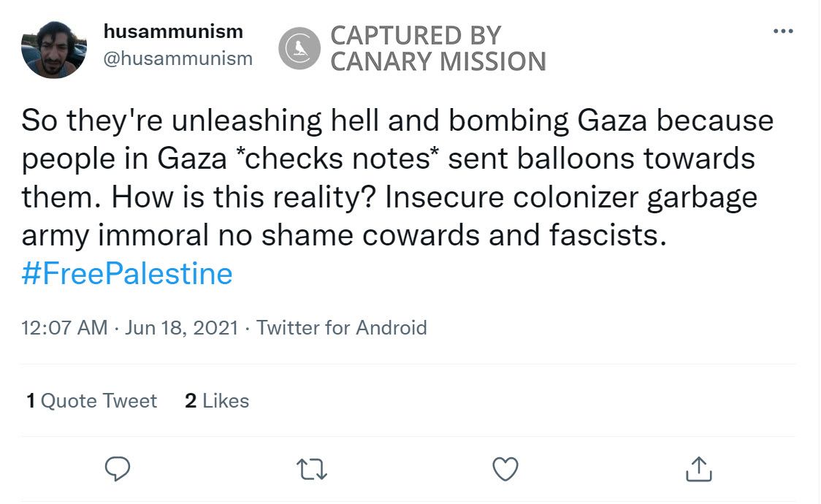The image size is (821, 504).
Task: Open the 12:07 AM Jun 18, 2021 timestamp
Action: point(130,327)
